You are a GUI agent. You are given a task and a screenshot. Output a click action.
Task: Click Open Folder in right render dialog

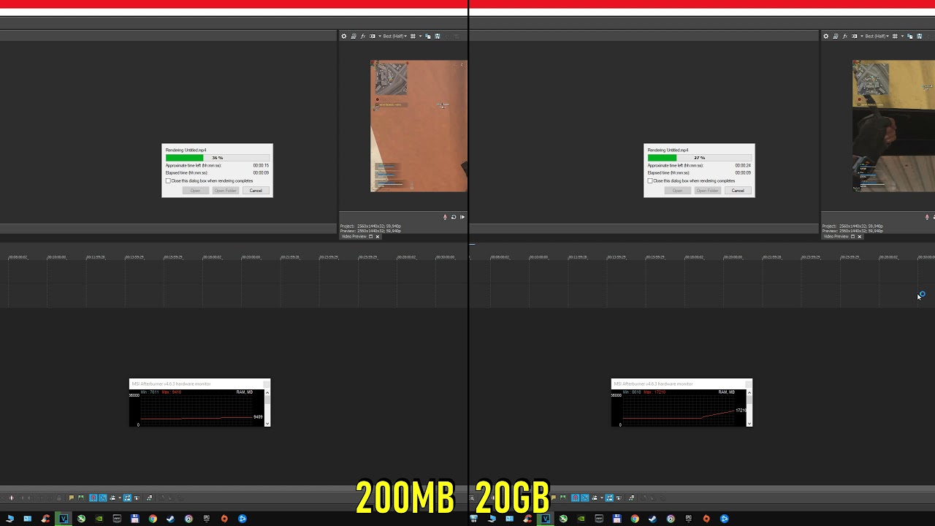point(708,191)
